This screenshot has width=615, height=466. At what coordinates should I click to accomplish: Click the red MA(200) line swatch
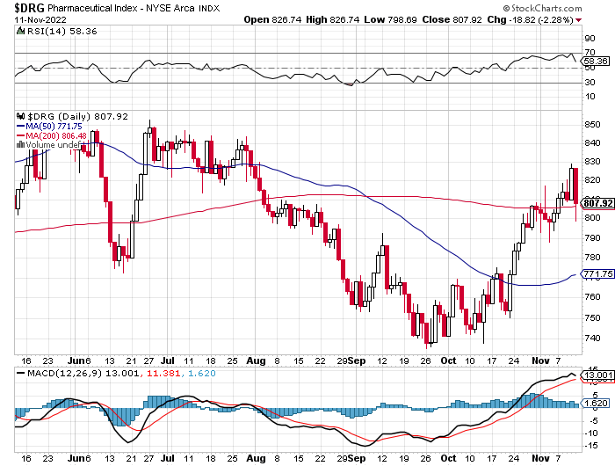pyautogui.click(x=19, y=135)
